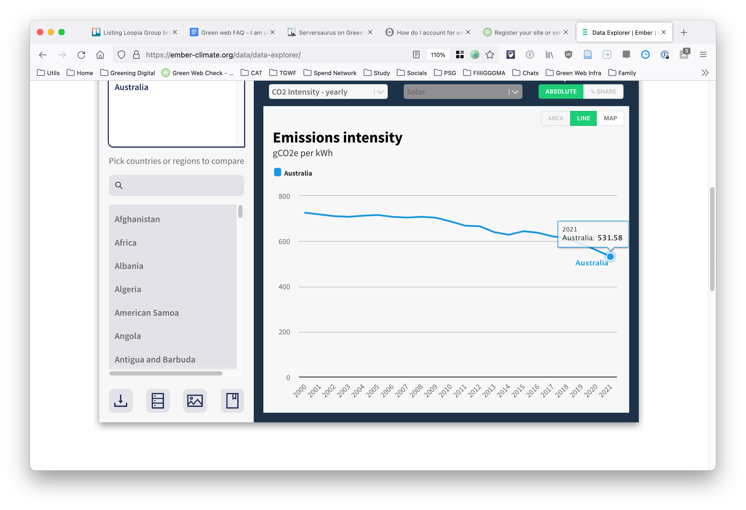Click the bookmark methodology icon

(x=232, y=401)
